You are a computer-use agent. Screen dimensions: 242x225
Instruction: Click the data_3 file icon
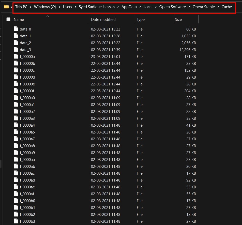(16, 50)
